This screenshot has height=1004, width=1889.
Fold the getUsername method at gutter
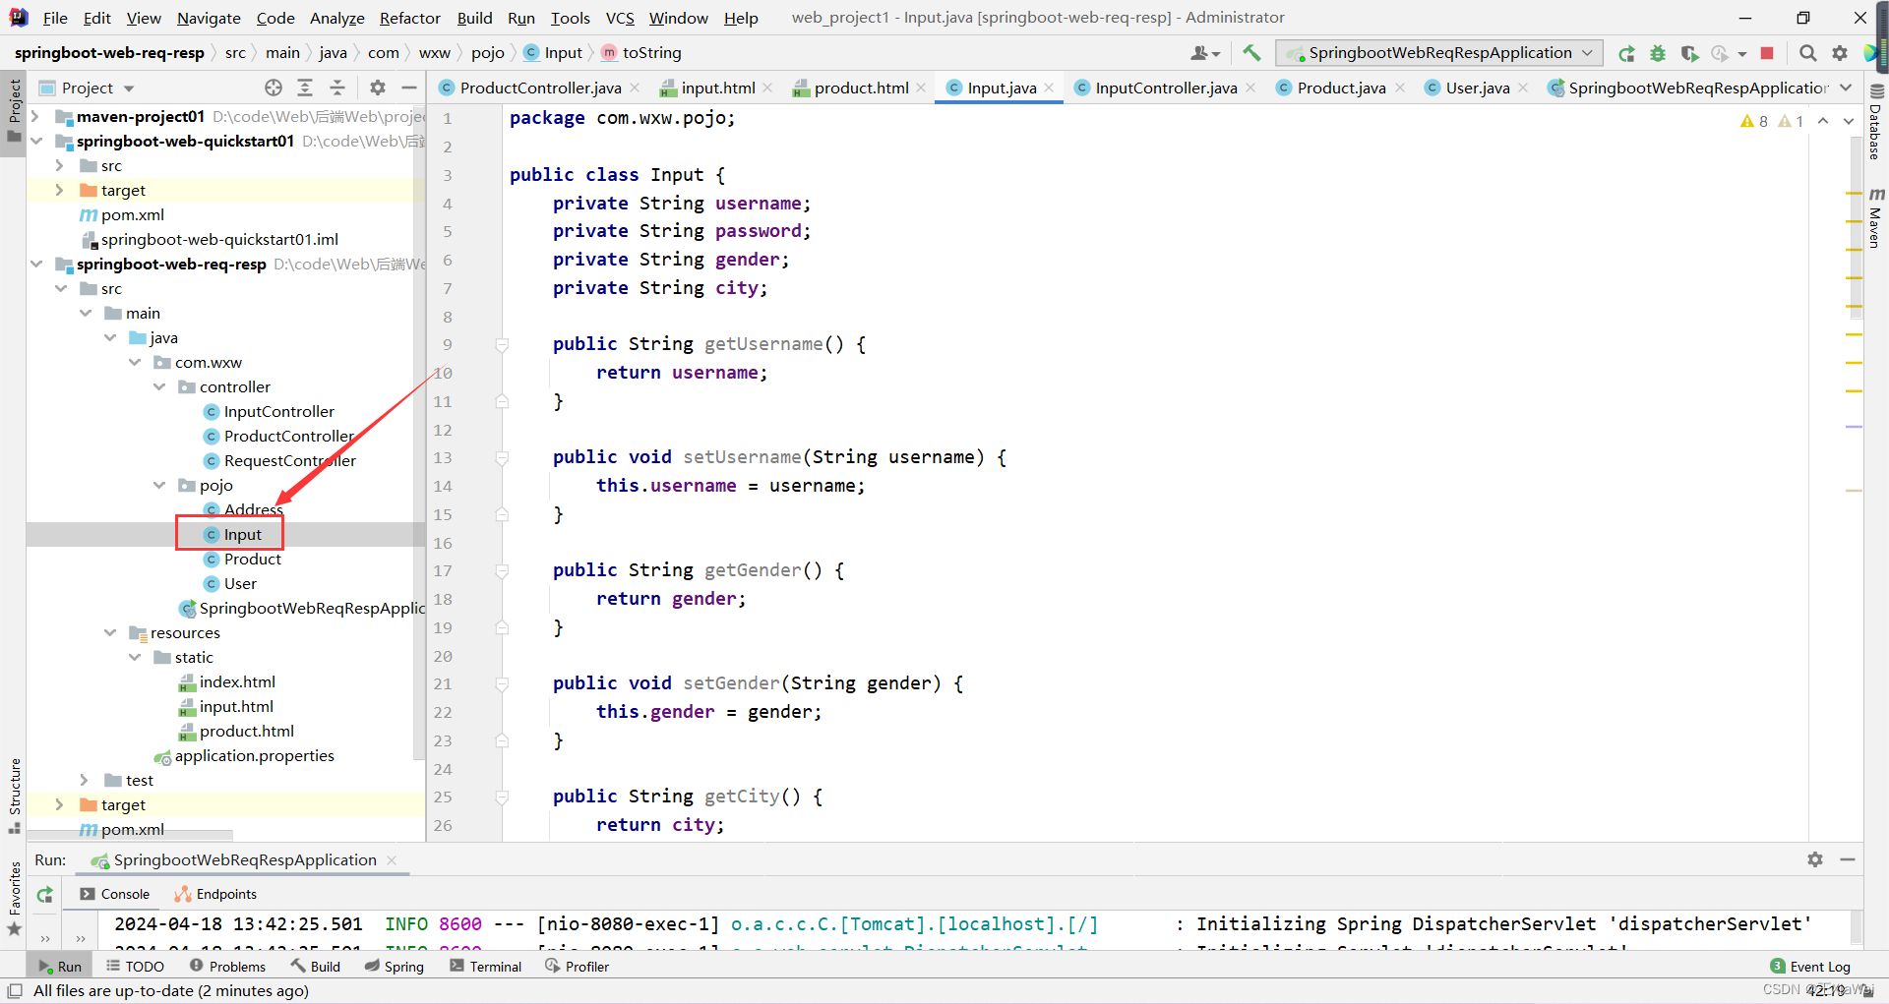coord(502,344)
